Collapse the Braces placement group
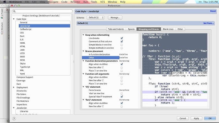This screenshot has height=123, width=219. point(83,51)
